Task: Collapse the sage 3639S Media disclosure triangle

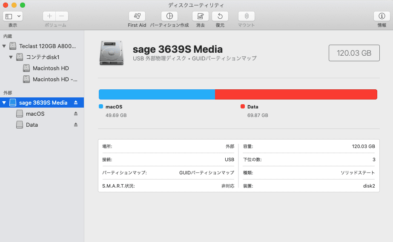Action: pyautogui.click(x=4, y=102)
